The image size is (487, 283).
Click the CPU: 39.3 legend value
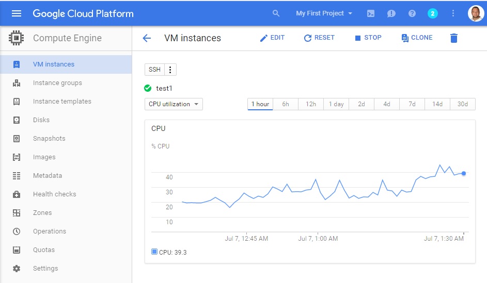(x=172, y=252)
